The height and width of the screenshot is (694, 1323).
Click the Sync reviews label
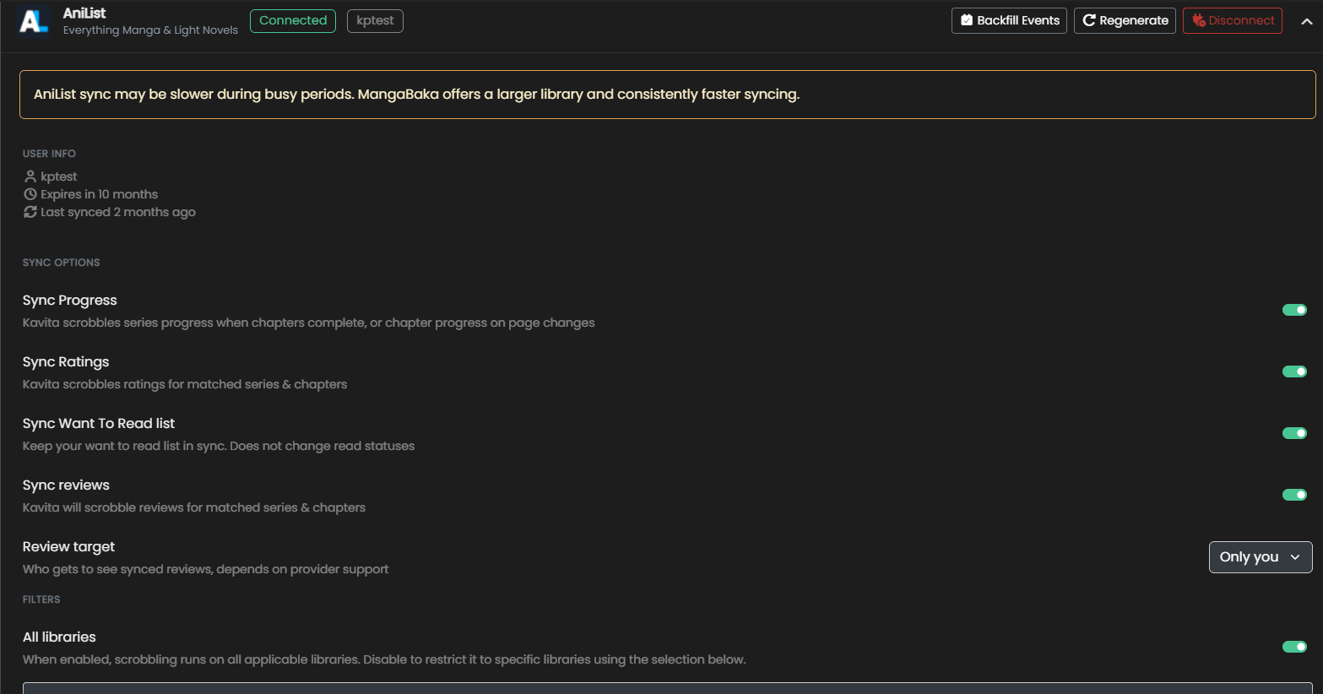click(x=66, y=485)
